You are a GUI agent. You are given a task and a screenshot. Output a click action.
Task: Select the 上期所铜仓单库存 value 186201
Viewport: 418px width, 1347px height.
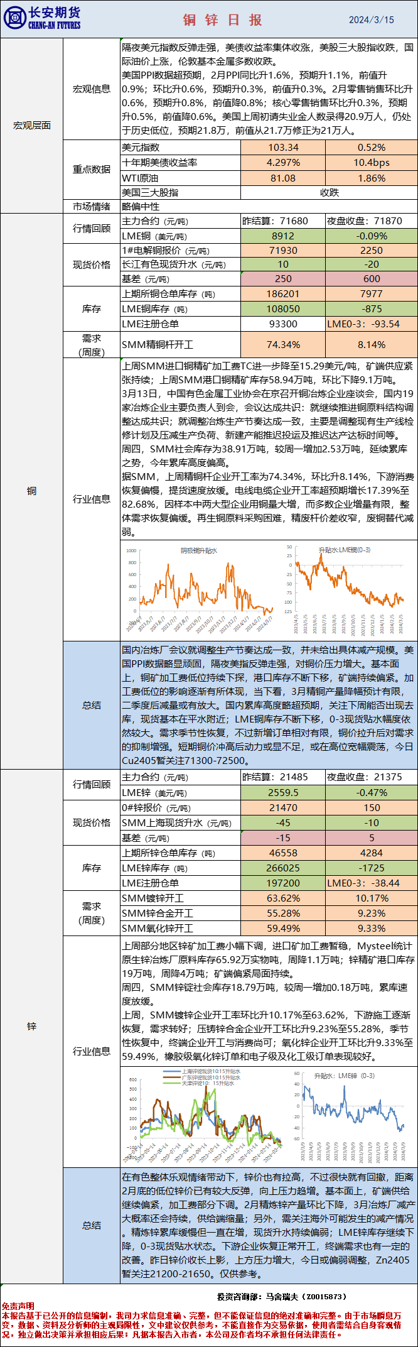pos(283,294)
